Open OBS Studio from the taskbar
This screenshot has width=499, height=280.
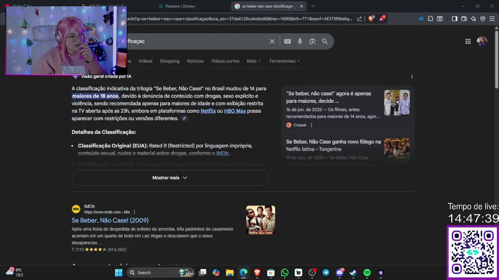(x=312, y=273)
